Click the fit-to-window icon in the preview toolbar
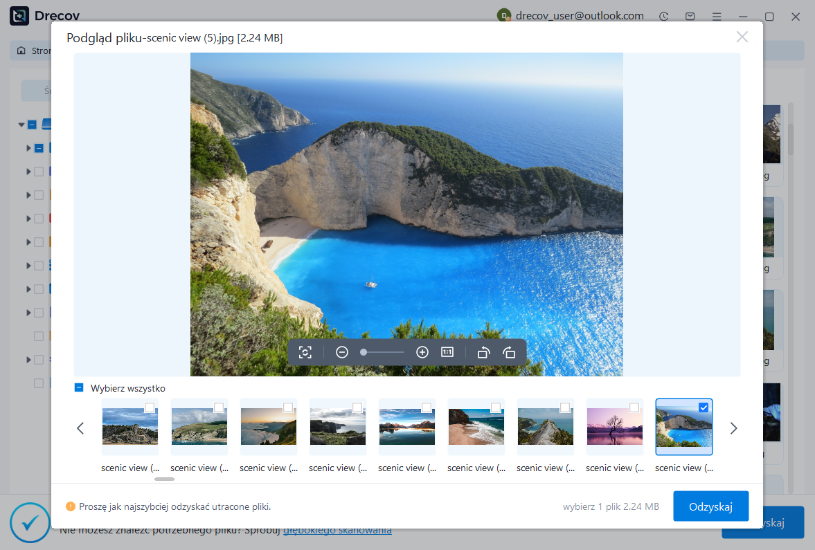This screenshot has width=815, height=550. [x=305, y=352]
